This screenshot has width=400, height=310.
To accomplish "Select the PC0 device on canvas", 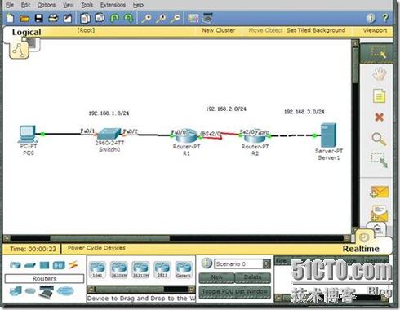I will coord(28,135).
